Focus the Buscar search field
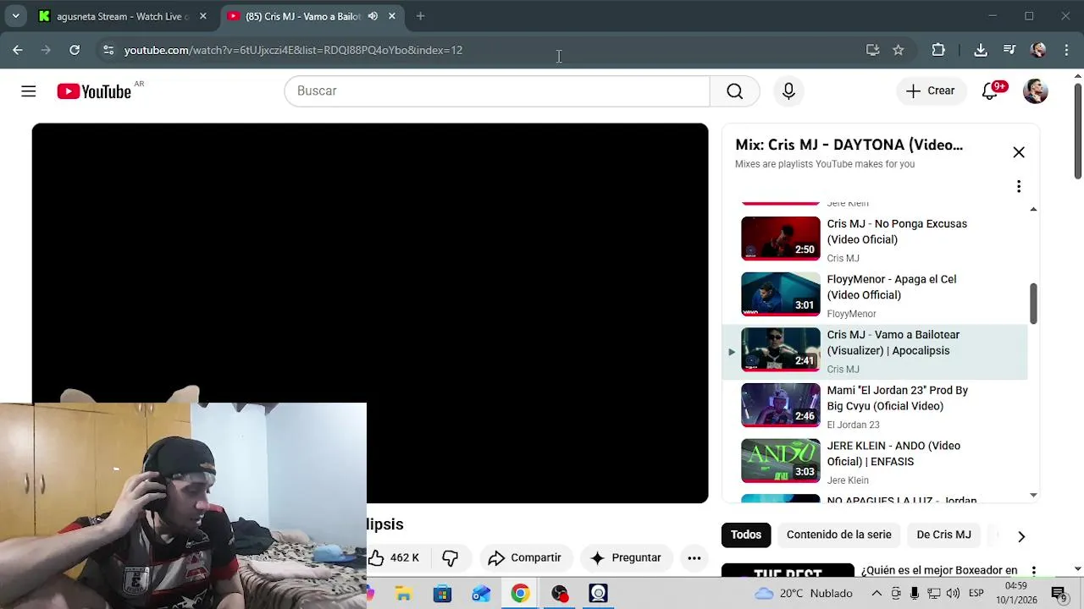 497,91
